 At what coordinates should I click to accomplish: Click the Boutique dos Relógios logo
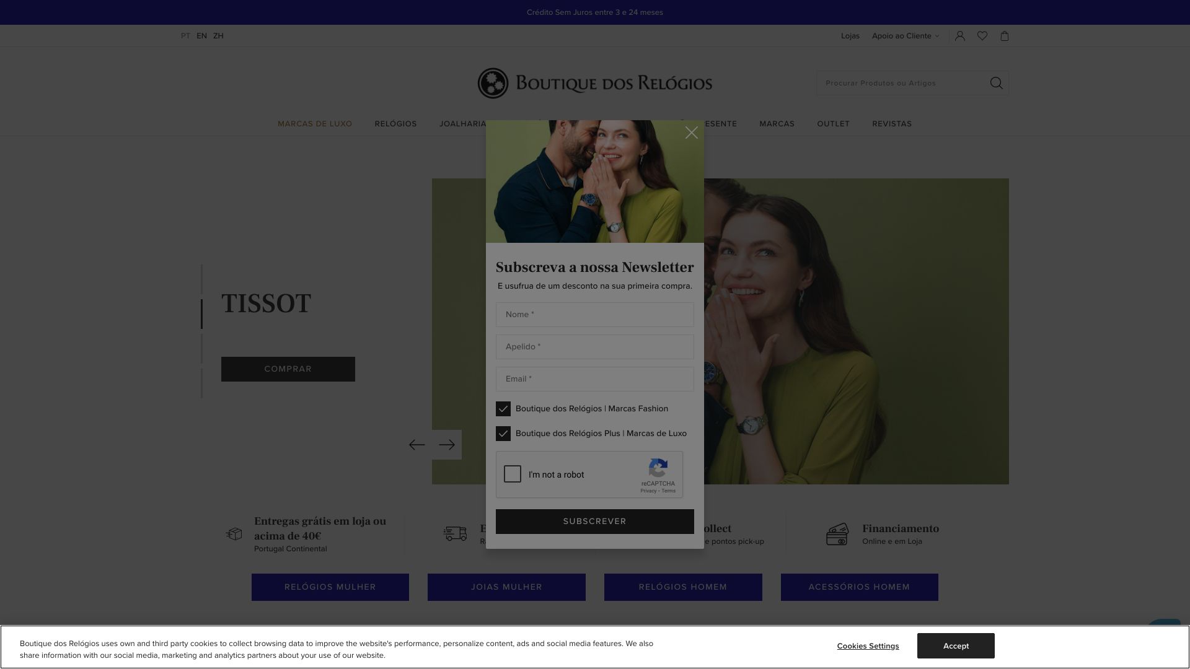(595, 83)
